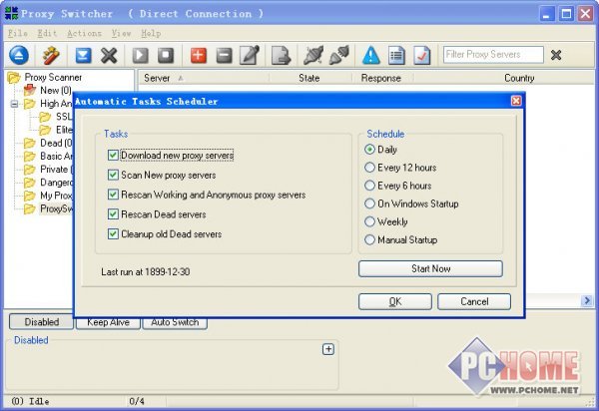Viewport: 599px width, 411px height.
Task: Click the Last run at 1899-12-30 text
Action: coord(145,271)
